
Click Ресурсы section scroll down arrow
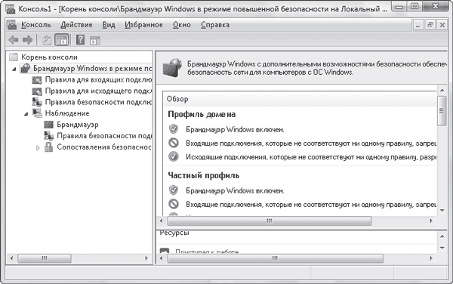(442, 248)
